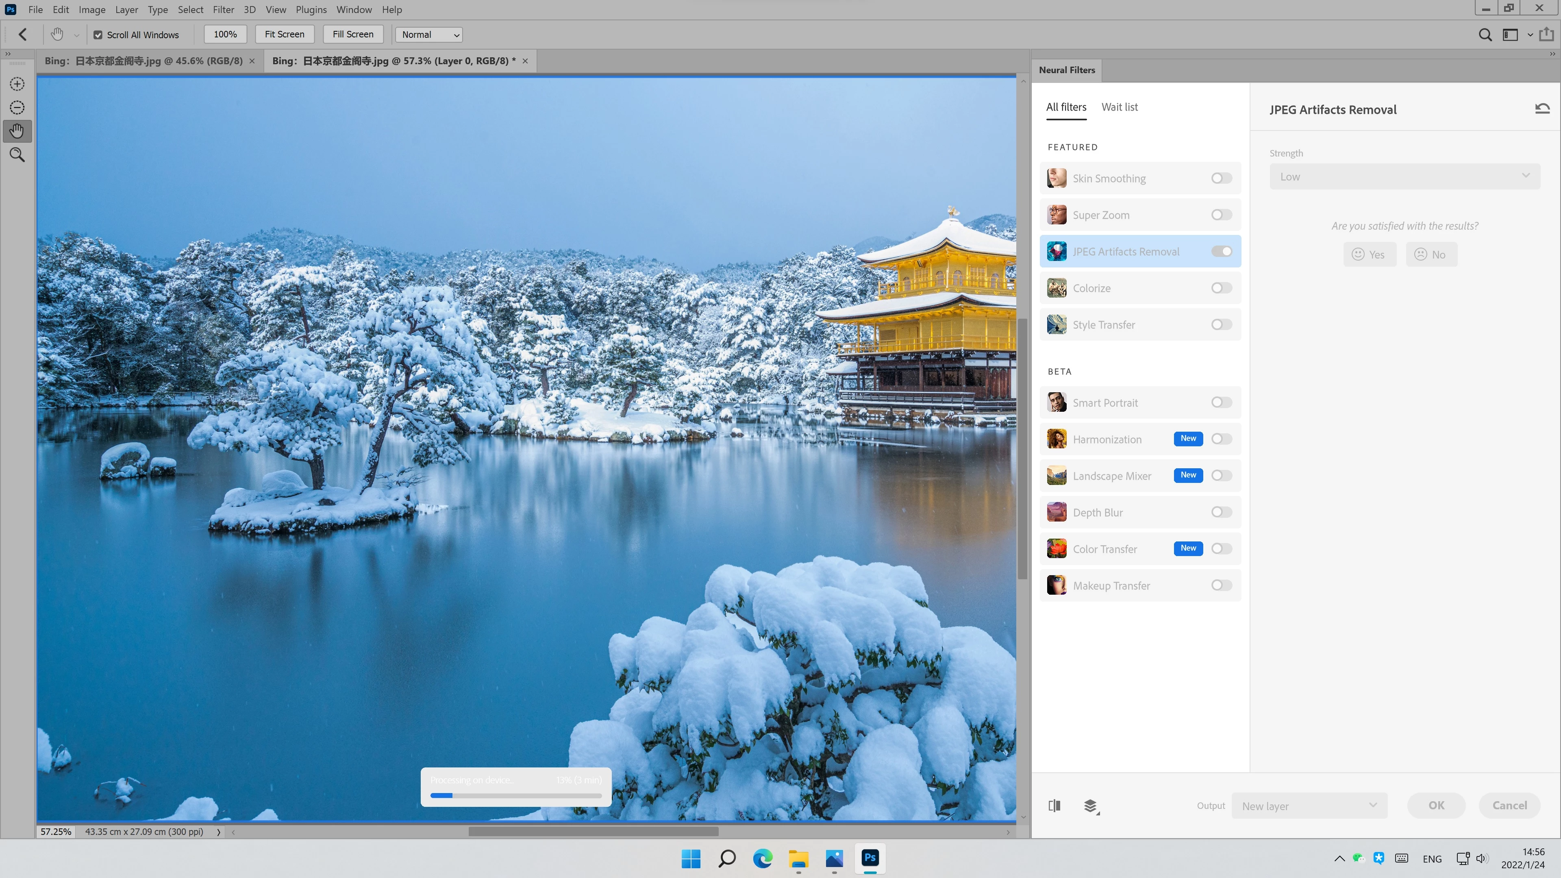Turn off JPEG Artifacts Removal toggle
The height and width of the screenshot is (878, 1561).
point(1221,252)
